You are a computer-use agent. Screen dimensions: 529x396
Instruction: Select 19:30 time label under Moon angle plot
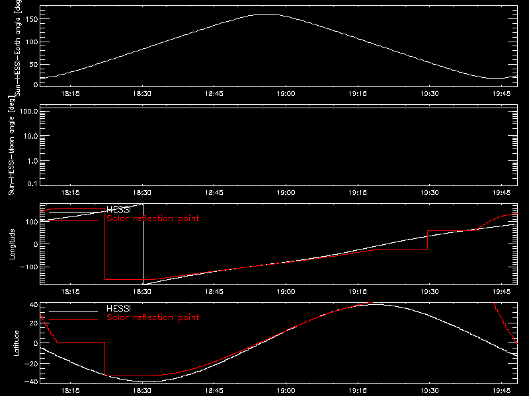[429, 193]
